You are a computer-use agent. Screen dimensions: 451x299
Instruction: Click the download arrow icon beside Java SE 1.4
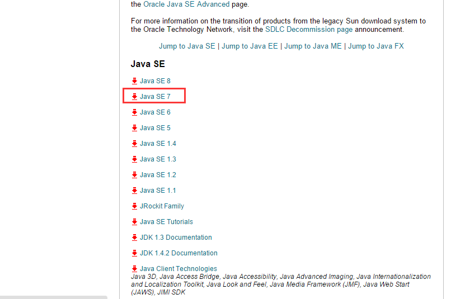tap(134, 144)
